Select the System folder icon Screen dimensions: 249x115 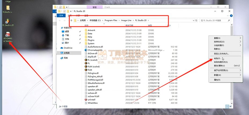(86, 44)
